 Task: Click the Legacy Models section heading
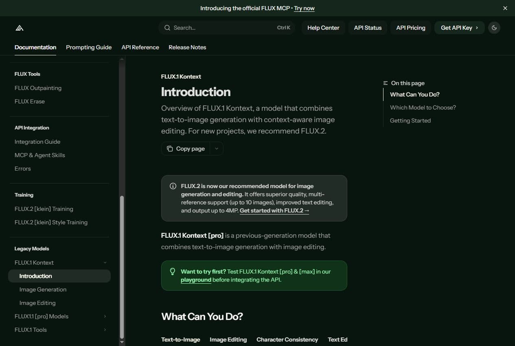32,249
